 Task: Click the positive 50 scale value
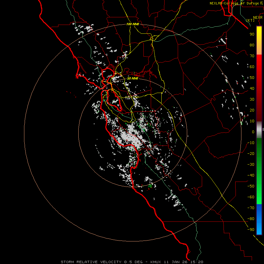coord(252,78)
